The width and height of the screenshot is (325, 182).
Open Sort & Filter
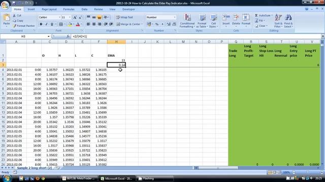(278, 21)
